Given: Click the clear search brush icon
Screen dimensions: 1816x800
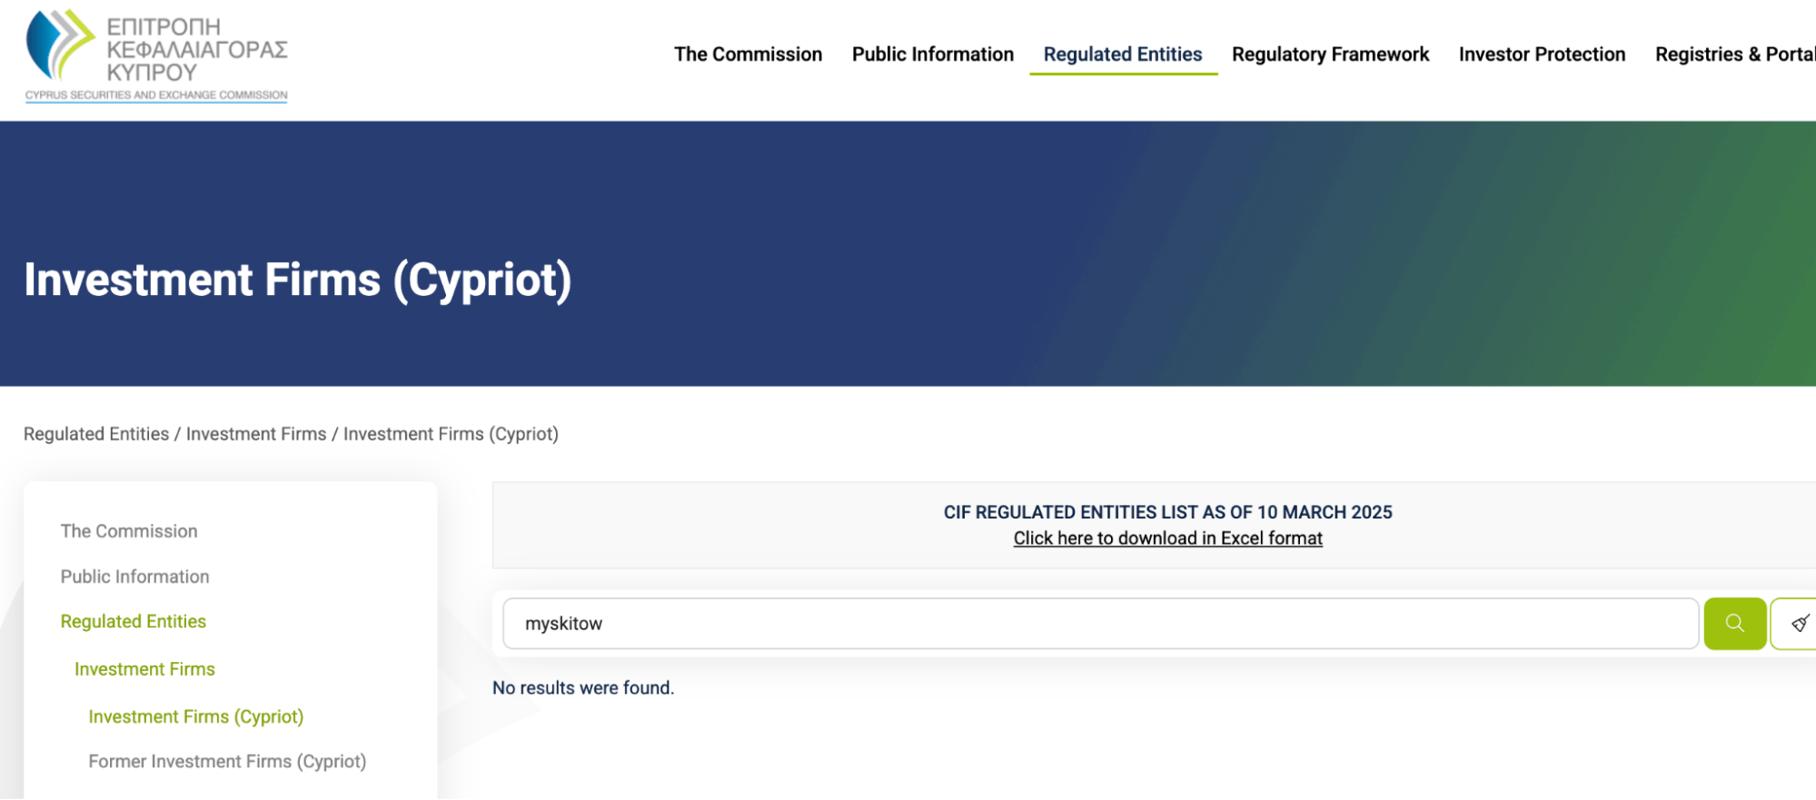Looking at the screenshot, I should pos(1799,624).
